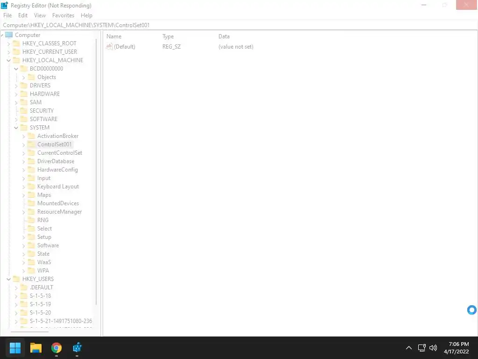Select the S-1-5-20 key
This screenshot has height=359, width=478.
tap(40, 313)
